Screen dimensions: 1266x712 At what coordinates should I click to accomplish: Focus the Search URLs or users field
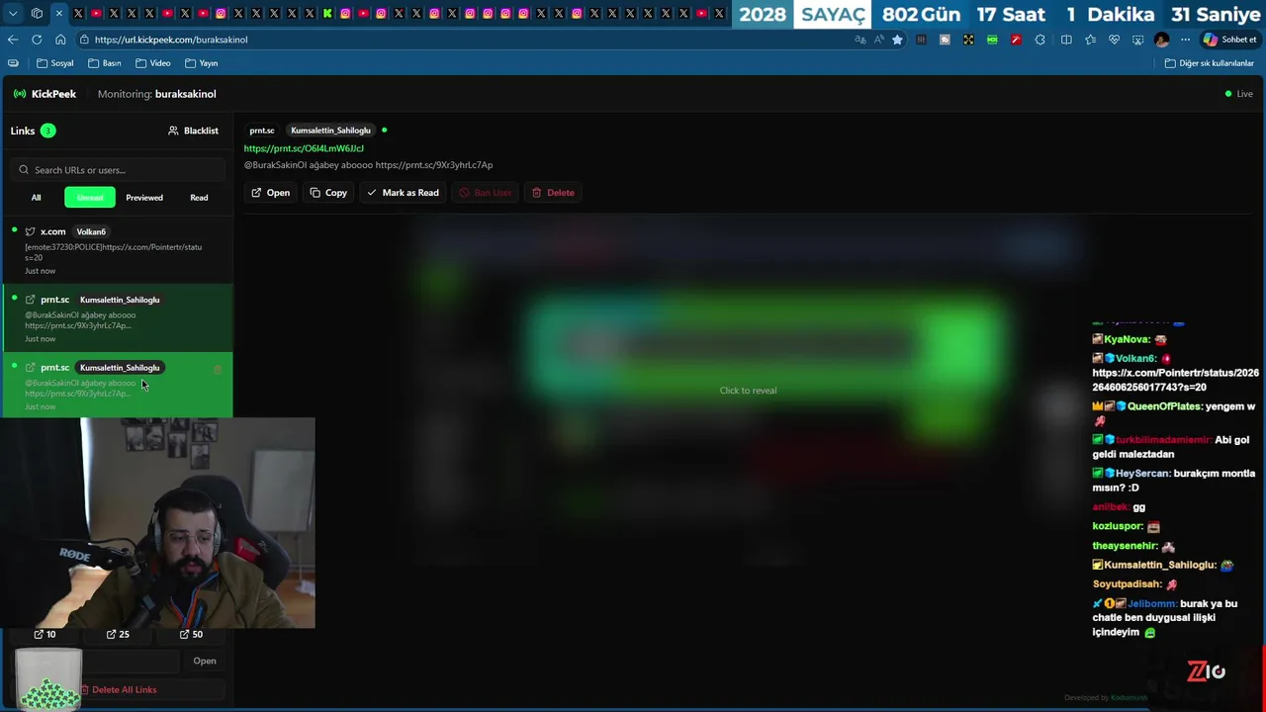point(118,170)
